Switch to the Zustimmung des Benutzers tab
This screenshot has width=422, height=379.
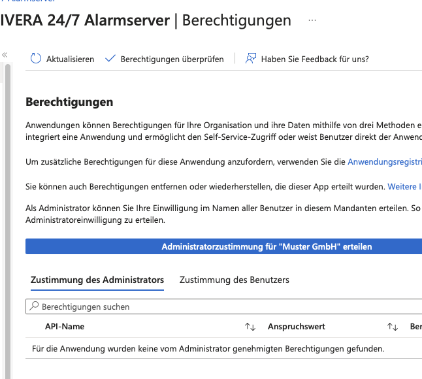(234, 280)
